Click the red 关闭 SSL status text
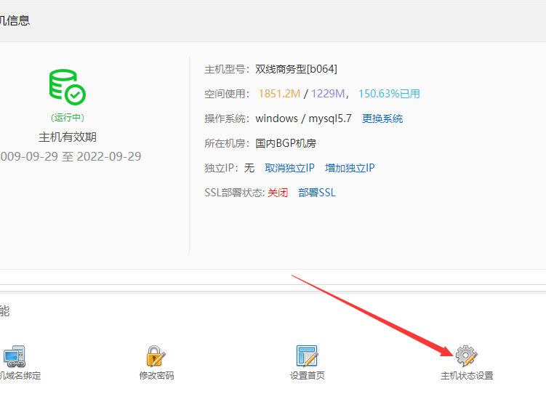 [x=278, y=193]
